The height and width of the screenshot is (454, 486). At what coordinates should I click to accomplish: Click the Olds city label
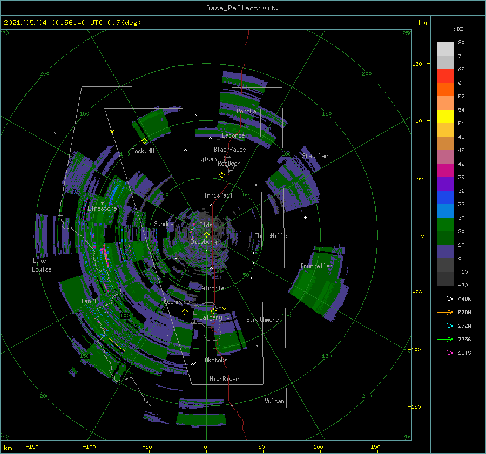coord(206,225)
